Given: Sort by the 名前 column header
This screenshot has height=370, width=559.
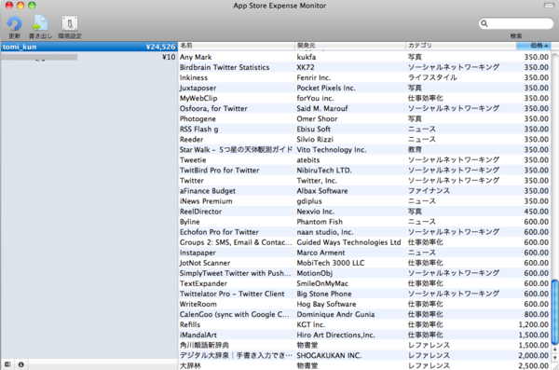Looking at the screenshot, I should click(x=237, y=46).
